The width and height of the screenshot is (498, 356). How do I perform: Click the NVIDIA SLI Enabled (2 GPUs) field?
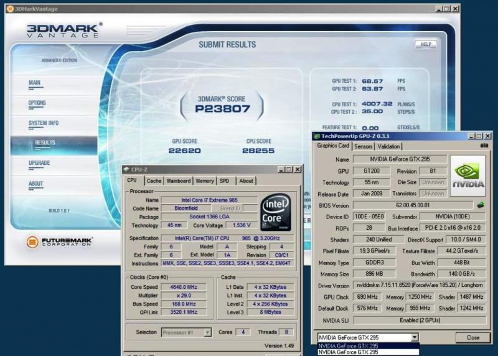pyautogui.click(x=420, y=320)
